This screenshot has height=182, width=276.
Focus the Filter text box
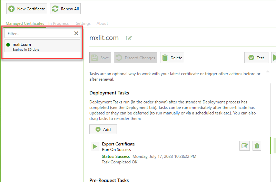coord(39,33)
